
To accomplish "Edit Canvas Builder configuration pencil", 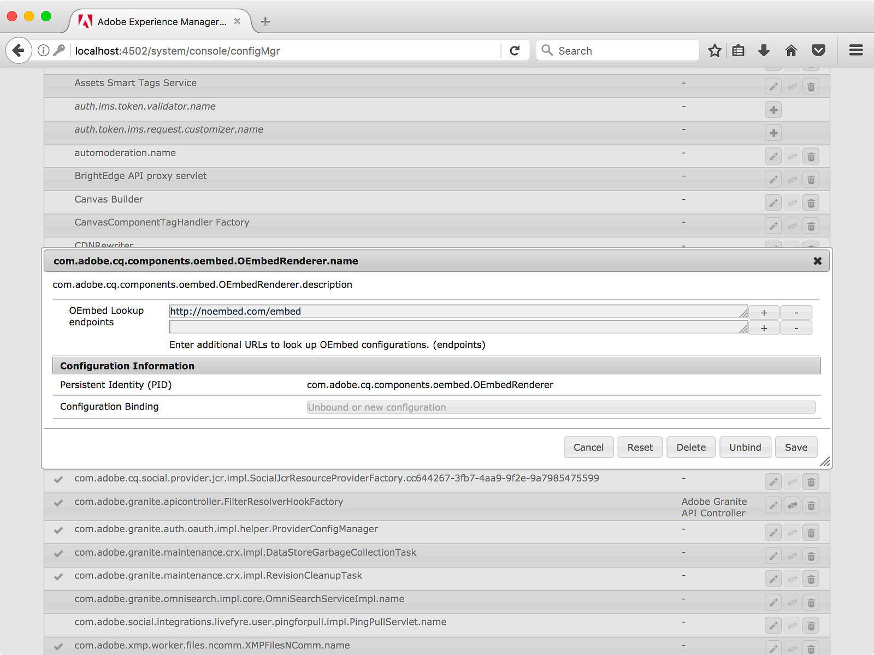I will [x=773, y=203].
